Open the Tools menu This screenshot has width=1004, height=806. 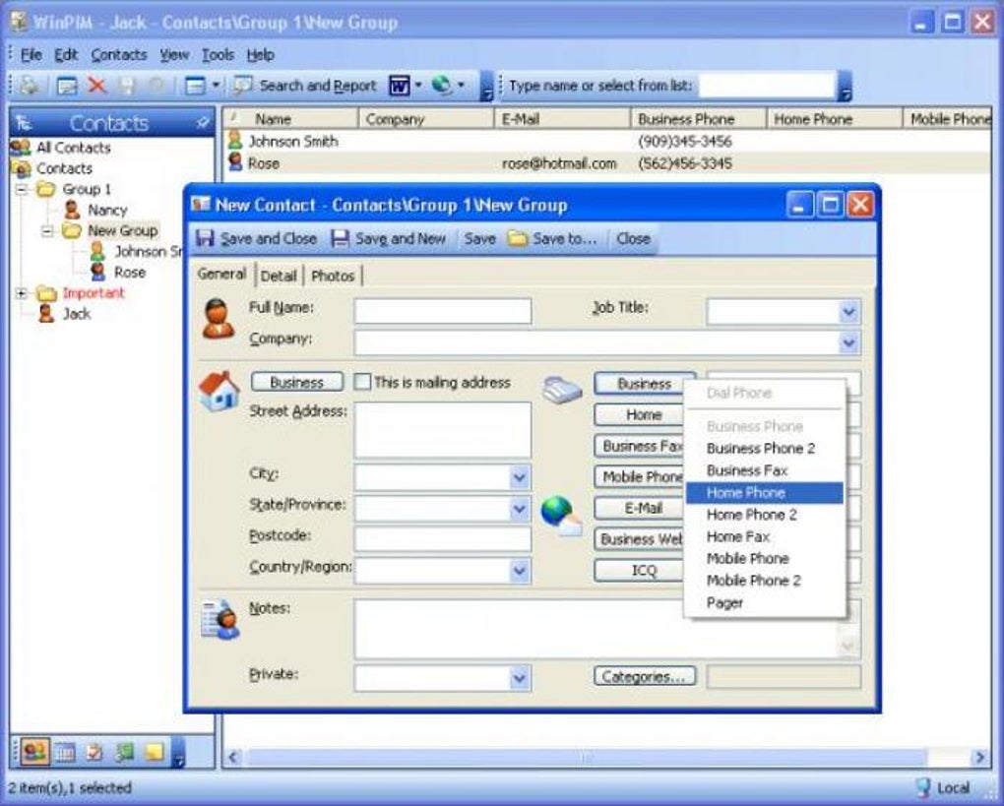(217, 55)
